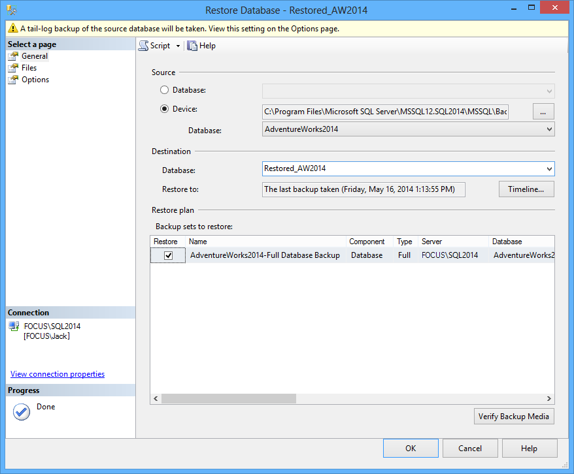Open View connection properties link

pyautogui.click(x=58, y=374)
